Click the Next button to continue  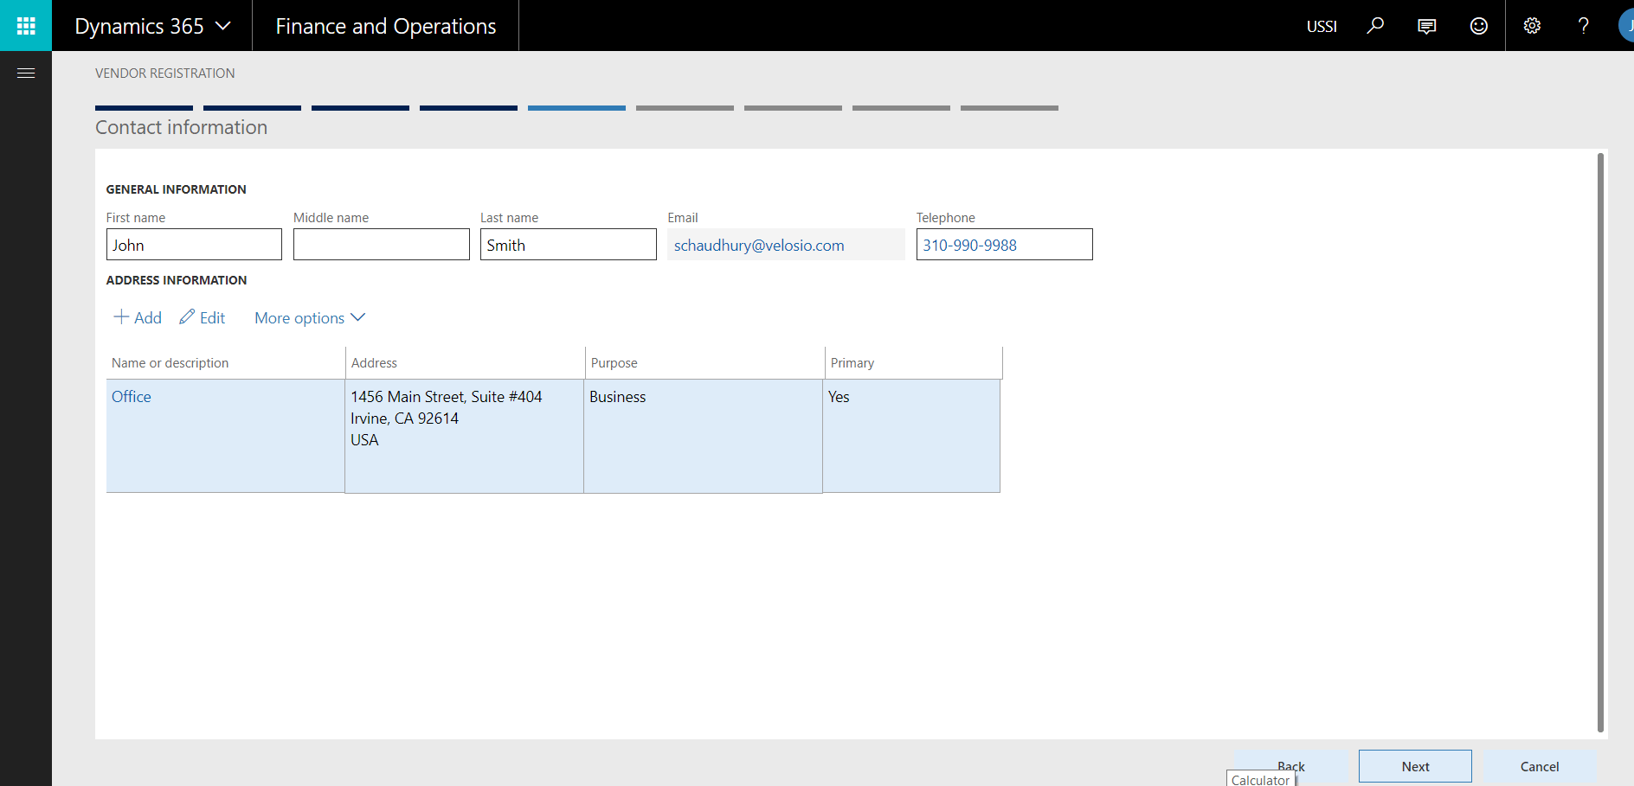click(x=1414, y=766)
